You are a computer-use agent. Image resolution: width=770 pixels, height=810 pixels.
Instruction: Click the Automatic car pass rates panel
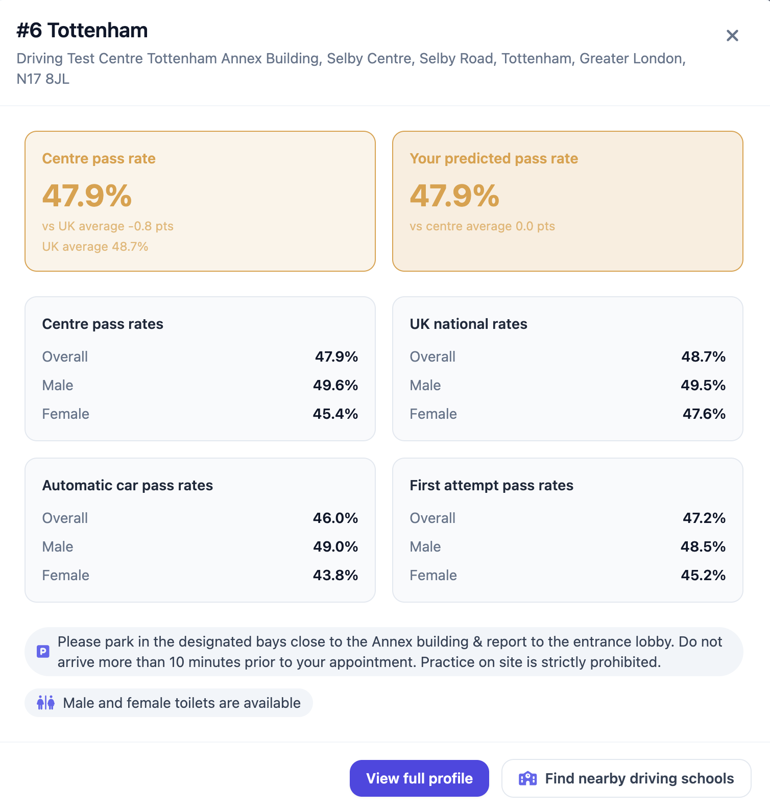click(x=199, y=530)
